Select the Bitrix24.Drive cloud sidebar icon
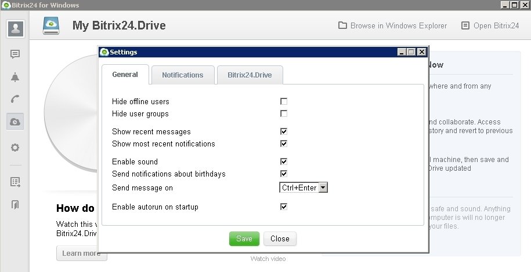 [x=15, y=122]
